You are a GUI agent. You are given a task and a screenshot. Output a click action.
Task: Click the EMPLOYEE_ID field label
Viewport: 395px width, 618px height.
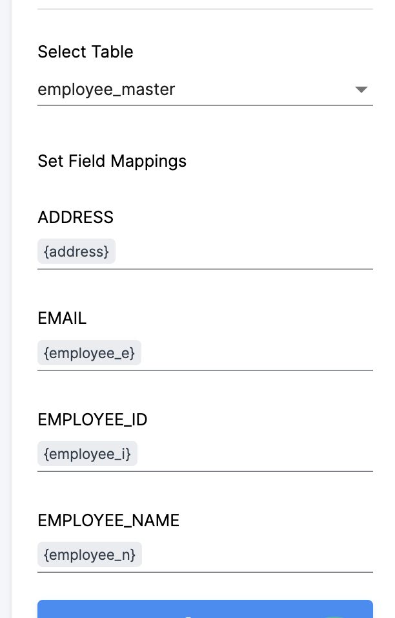click(92, 420)
